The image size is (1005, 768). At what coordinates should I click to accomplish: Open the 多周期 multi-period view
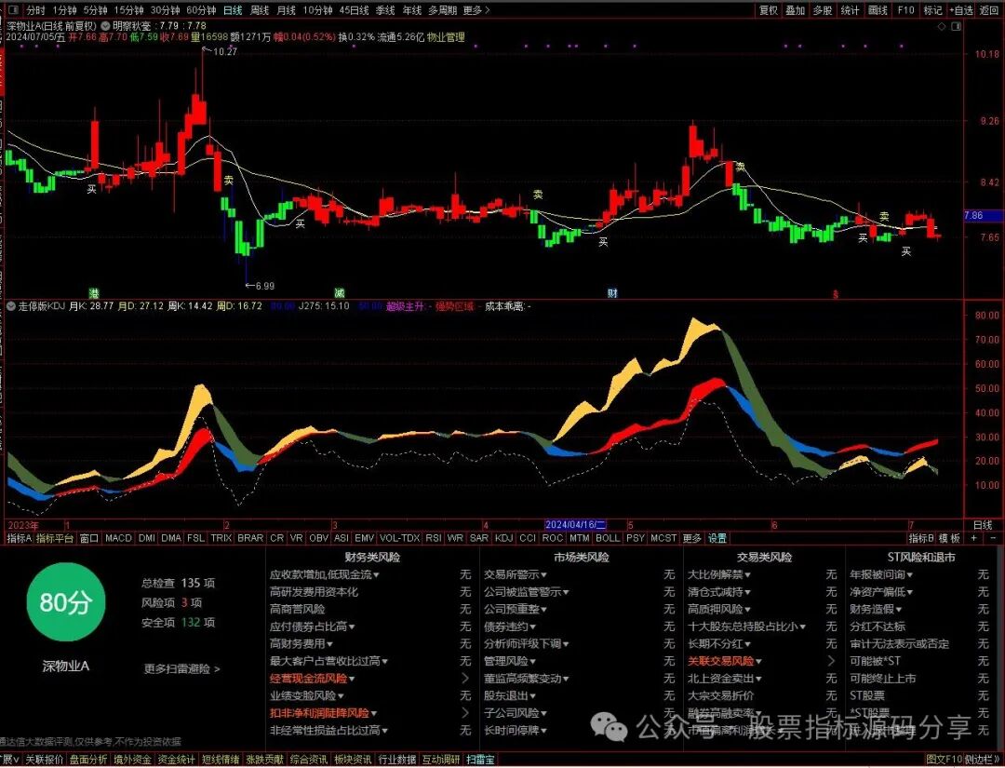[443, 10]
